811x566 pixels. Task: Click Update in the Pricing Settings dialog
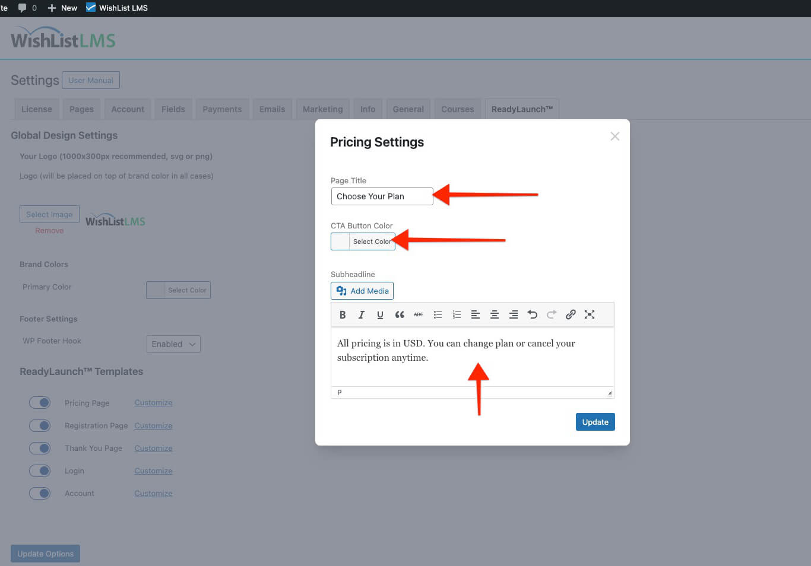pos(595,421)
